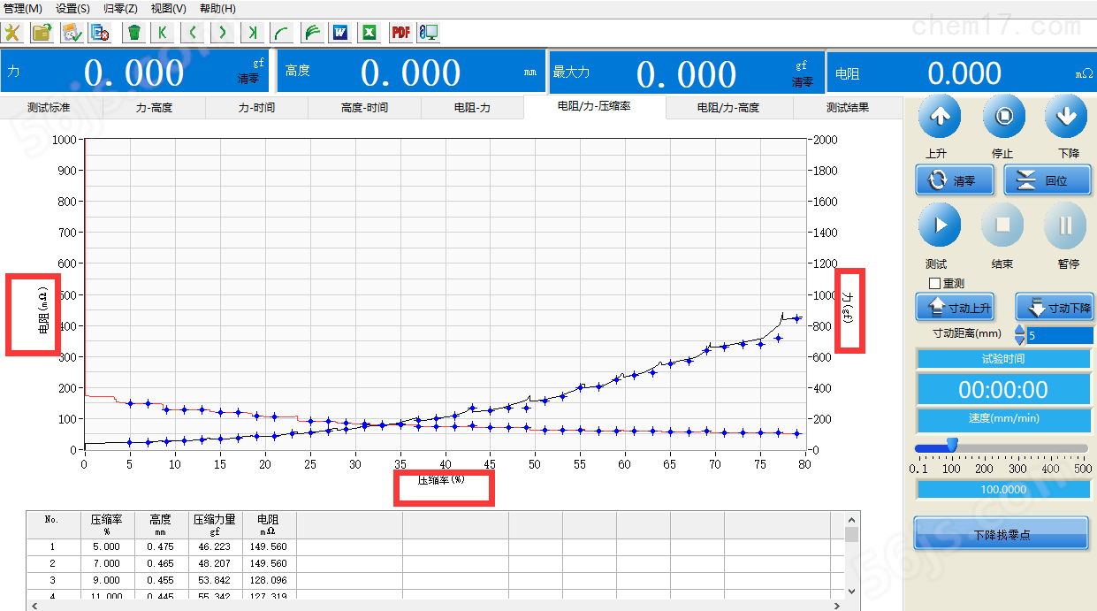Switch to the 测试标准 tab
Image resolution: width=1097 pixels, height=611 pixels.
pos(50,108)
